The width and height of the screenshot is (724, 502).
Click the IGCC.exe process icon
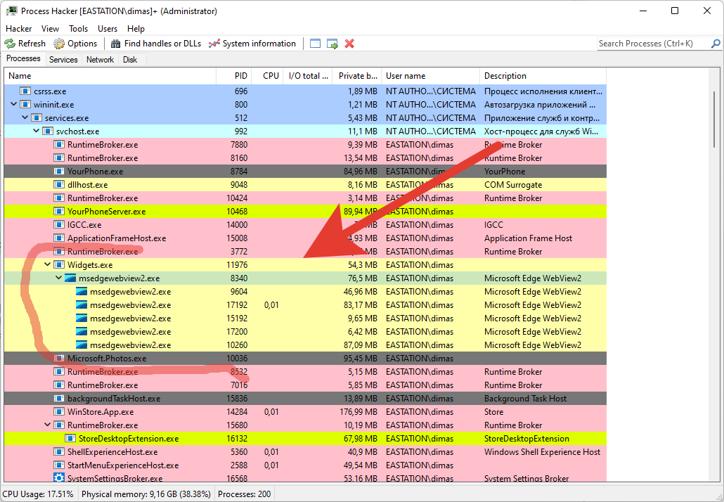click(58, 225)
